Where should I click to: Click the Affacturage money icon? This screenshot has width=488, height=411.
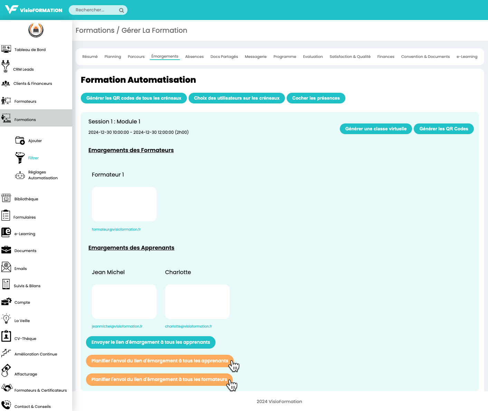point(6,371)
